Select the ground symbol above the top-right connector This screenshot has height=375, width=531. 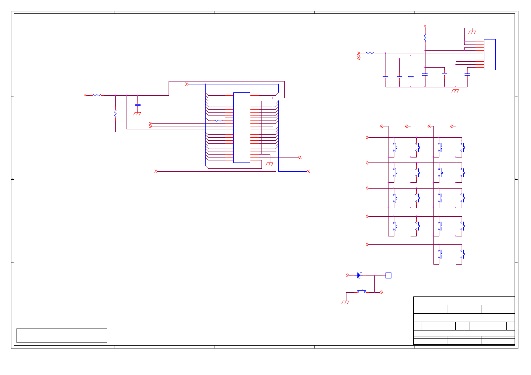click(472, 31)
